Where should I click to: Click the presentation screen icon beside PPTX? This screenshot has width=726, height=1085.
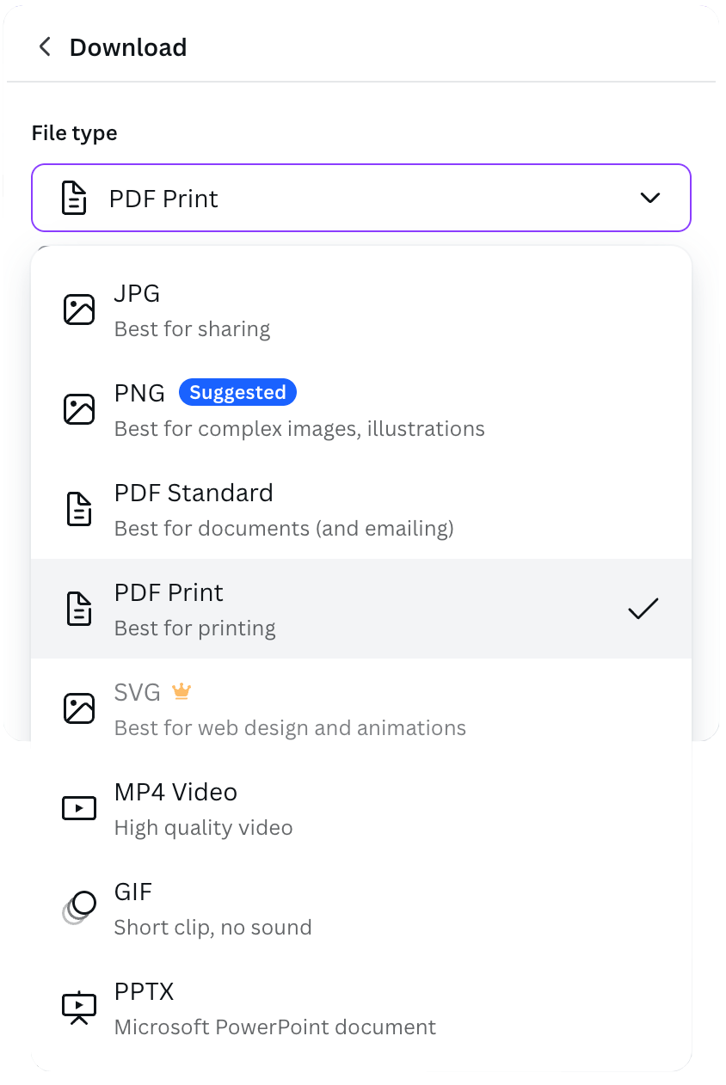[79, 1008]
